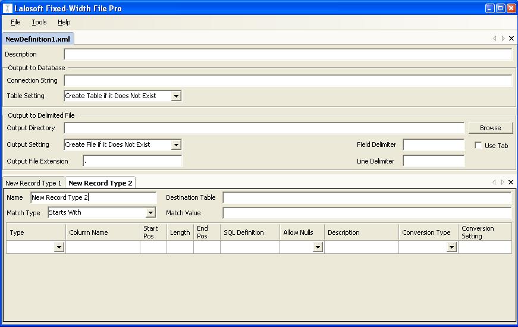Click the top Description input field
Screen dimensions: 518x327
coord(288,55)
